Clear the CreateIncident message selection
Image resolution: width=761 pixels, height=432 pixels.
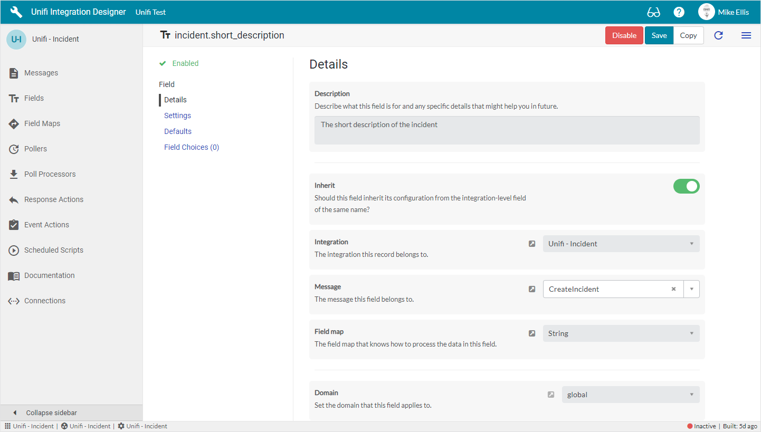(x=673, y=289)
